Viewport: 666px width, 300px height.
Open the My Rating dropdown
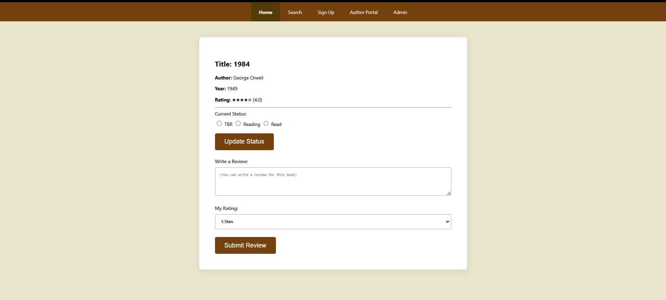332,222
